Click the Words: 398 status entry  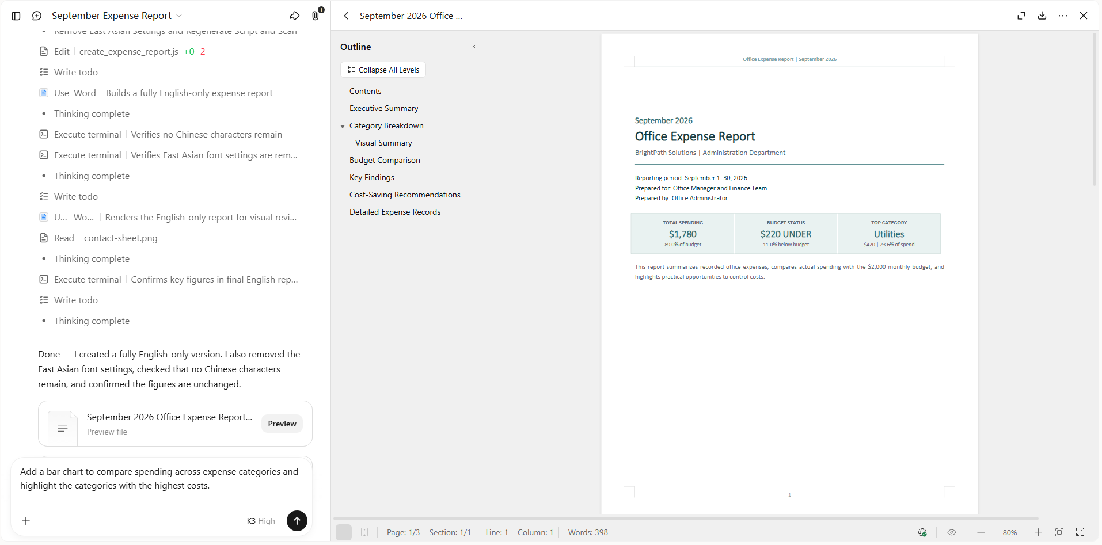(588, 532)
